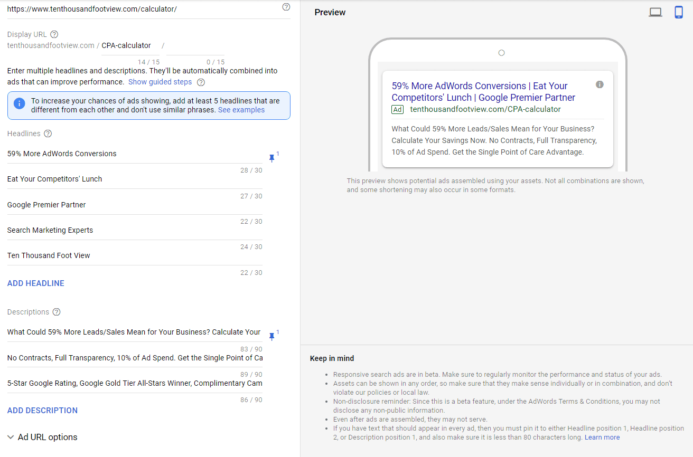Click the info icon in ad preview
This screenshot has width=693, height=457.
[600, 84]
